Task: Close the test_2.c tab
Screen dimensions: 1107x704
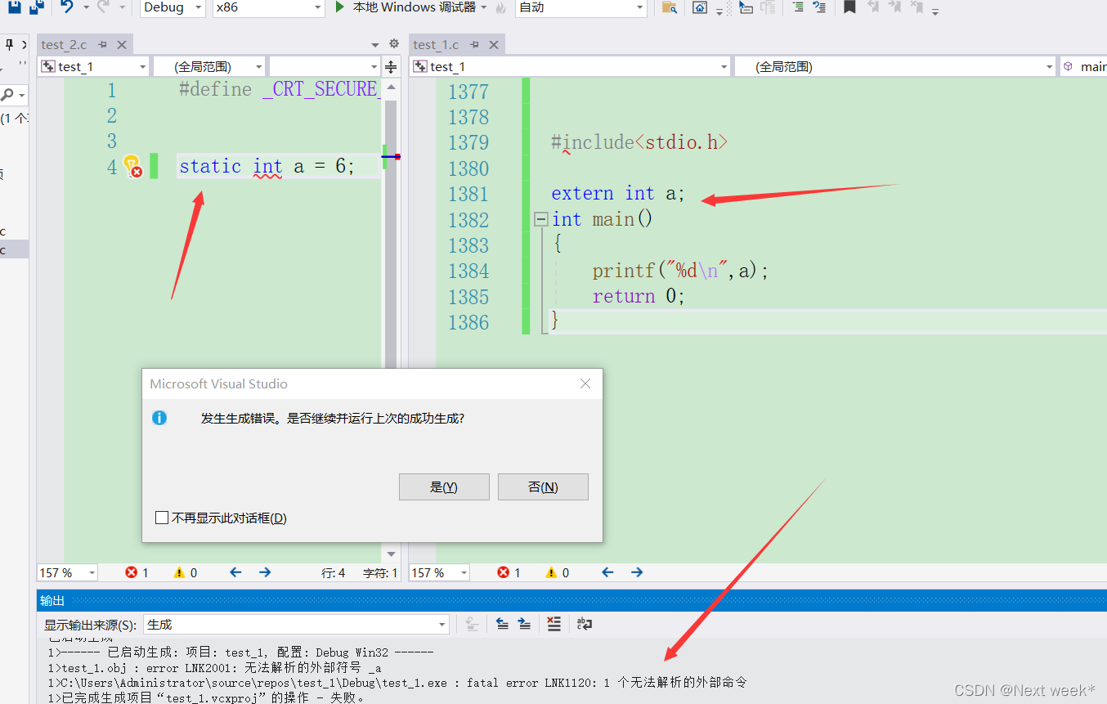Action: [122, 44]
